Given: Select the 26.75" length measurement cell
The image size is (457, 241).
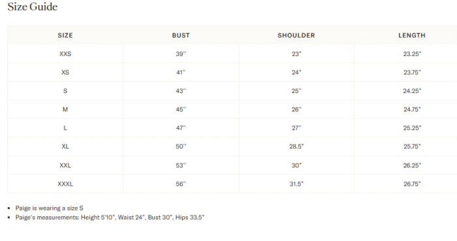Looking at the screenshot, I should coord(412,184).
